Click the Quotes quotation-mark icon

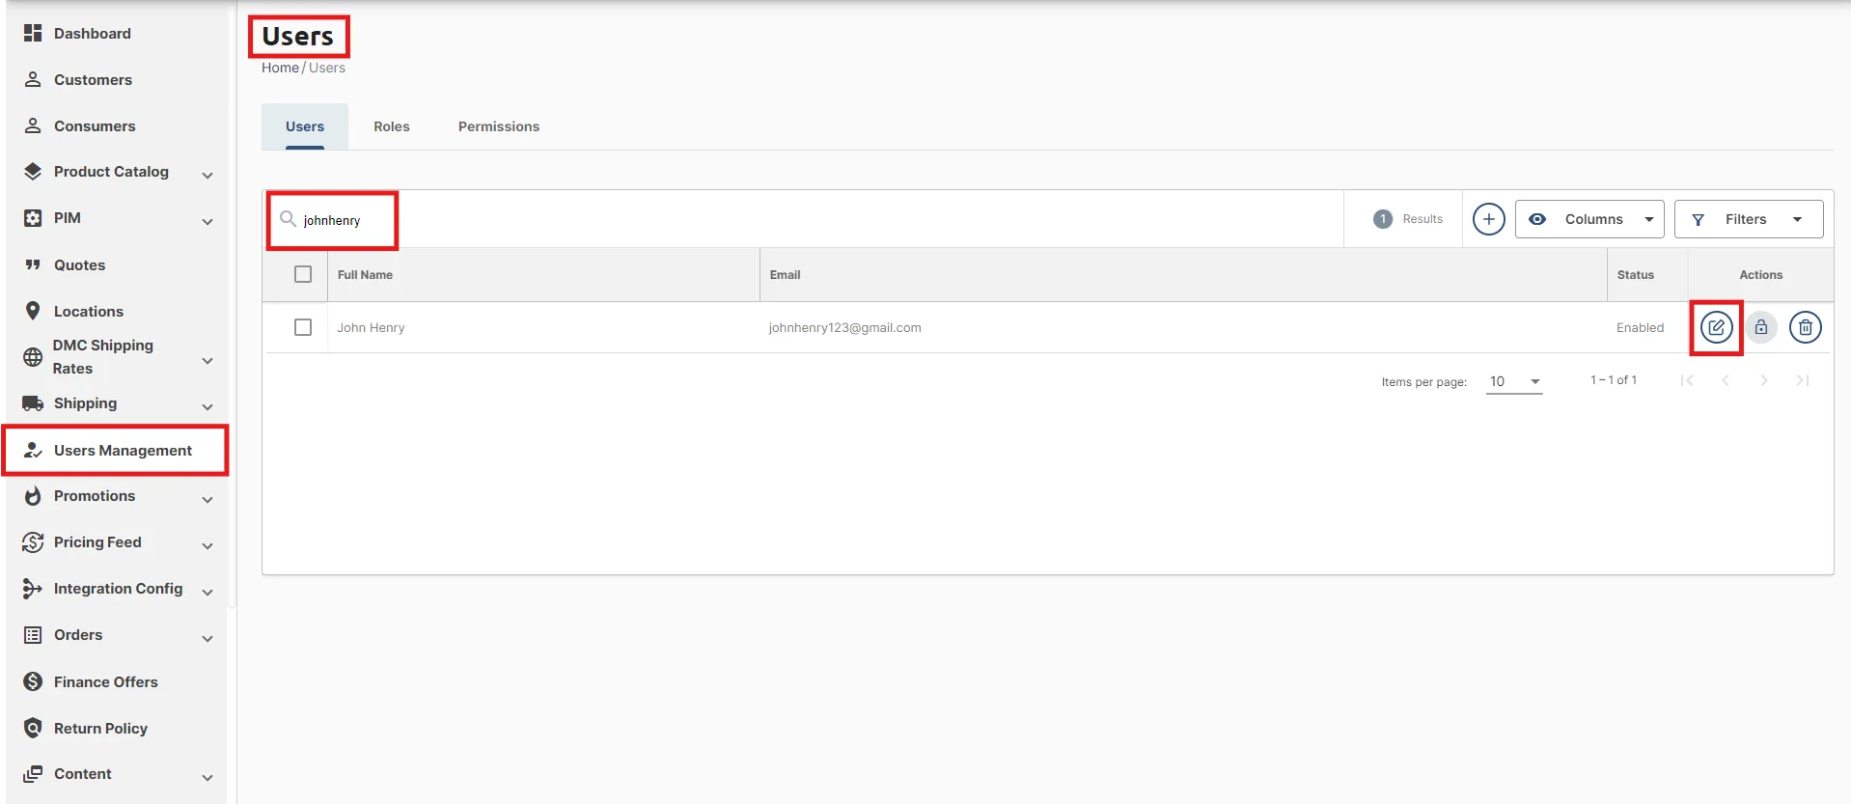tap(33, 264)
